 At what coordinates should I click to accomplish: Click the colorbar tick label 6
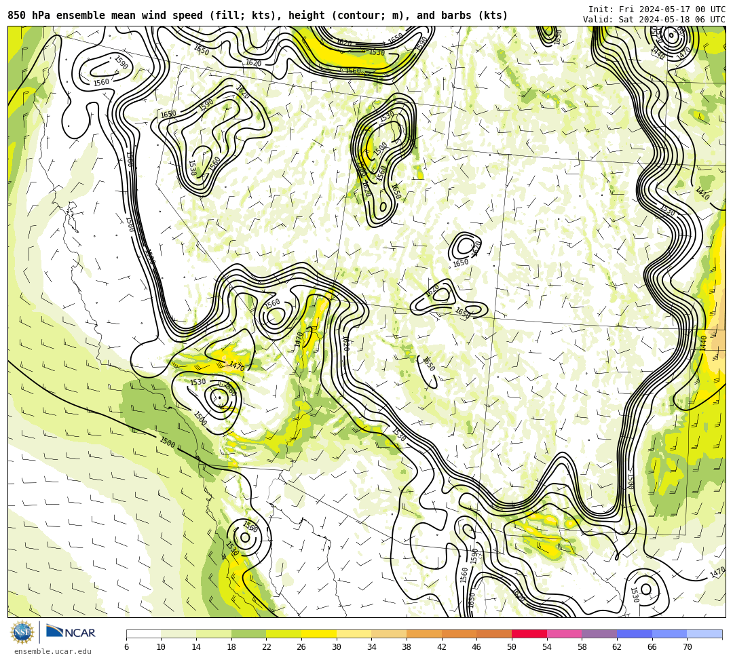[x=126, y=647]
